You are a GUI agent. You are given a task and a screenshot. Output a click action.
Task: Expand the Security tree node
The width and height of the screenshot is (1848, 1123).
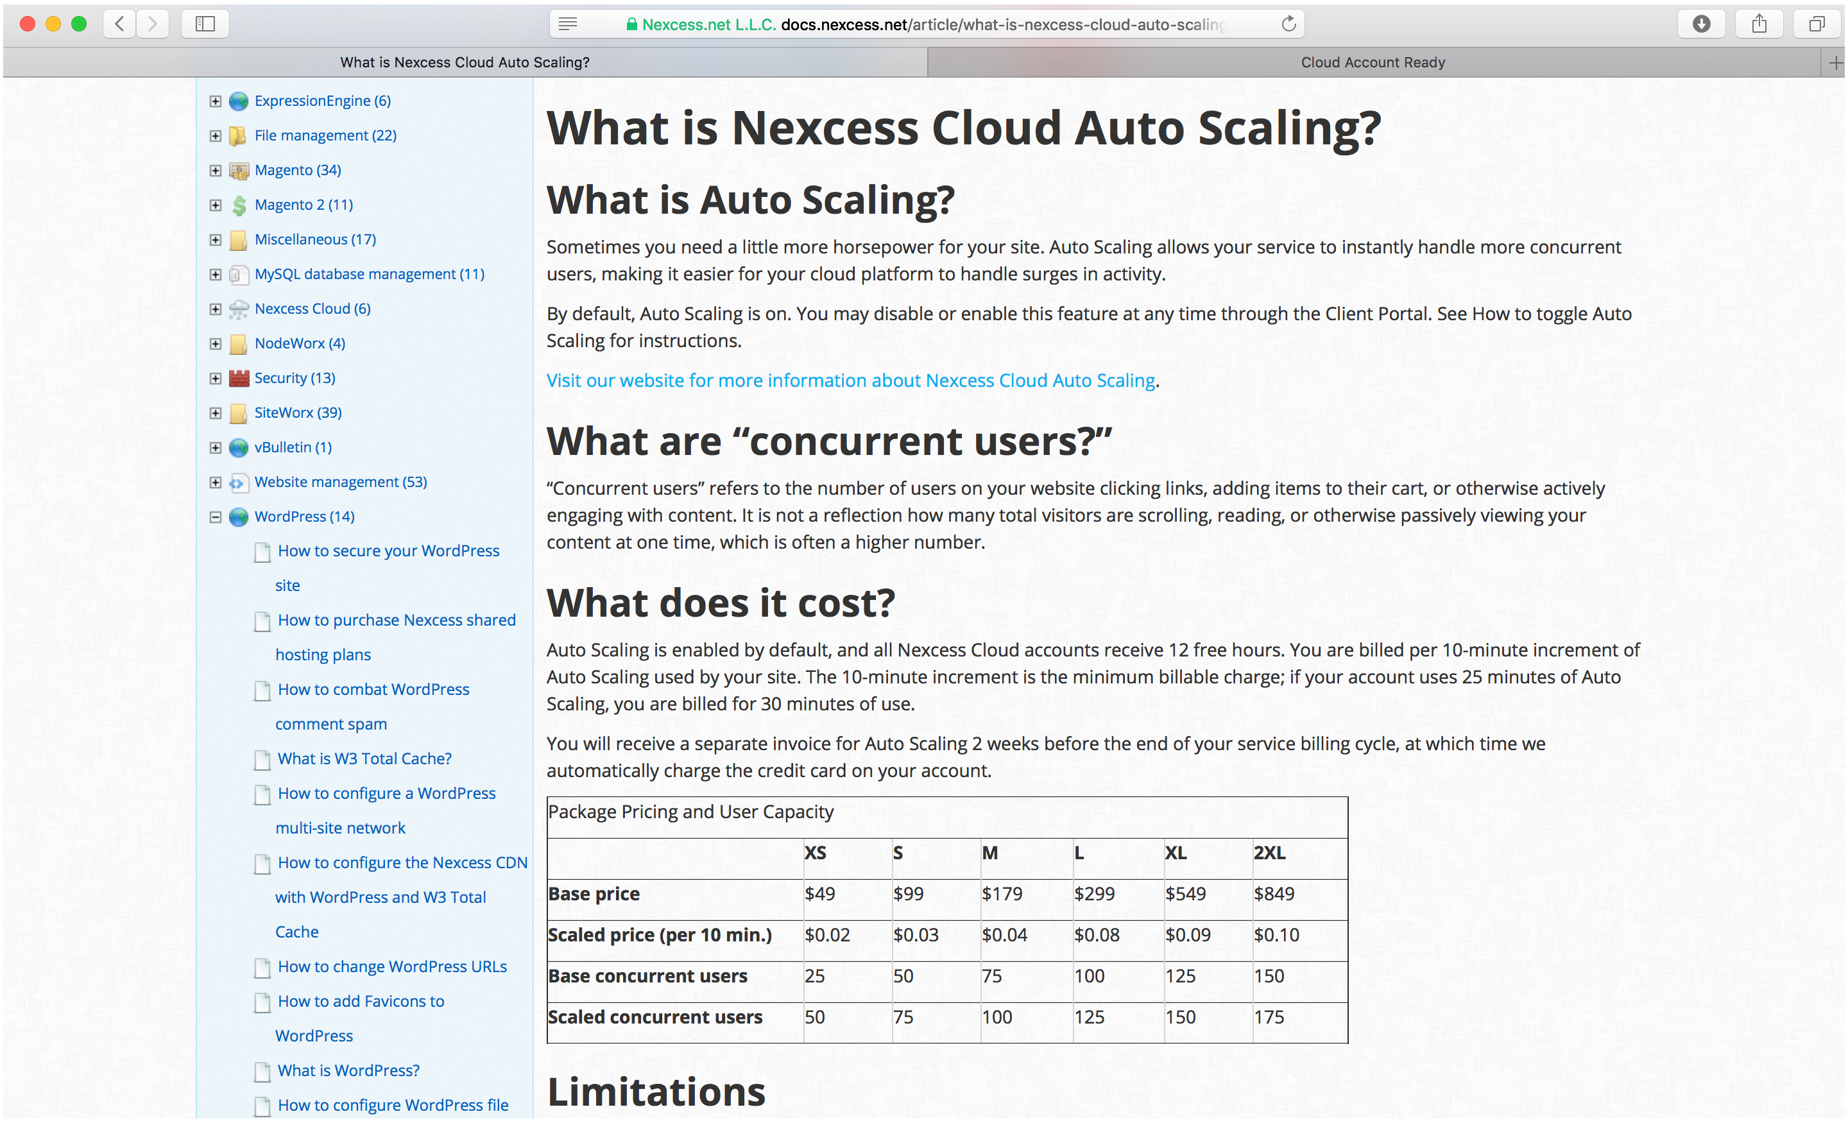point(215,378)
